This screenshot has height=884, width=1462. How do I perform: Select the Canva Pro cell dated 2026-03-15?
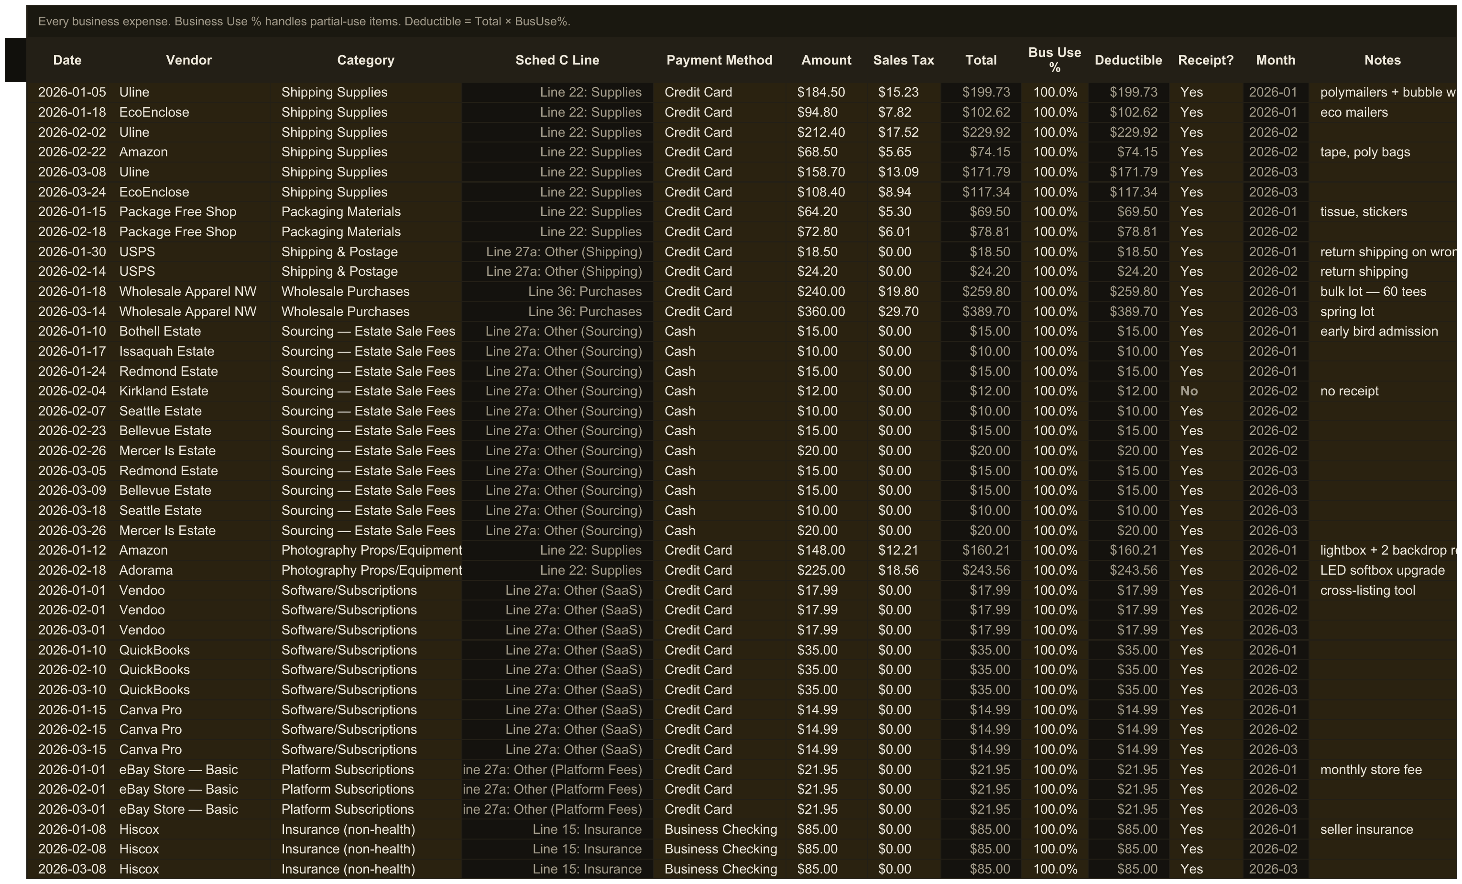189,749
